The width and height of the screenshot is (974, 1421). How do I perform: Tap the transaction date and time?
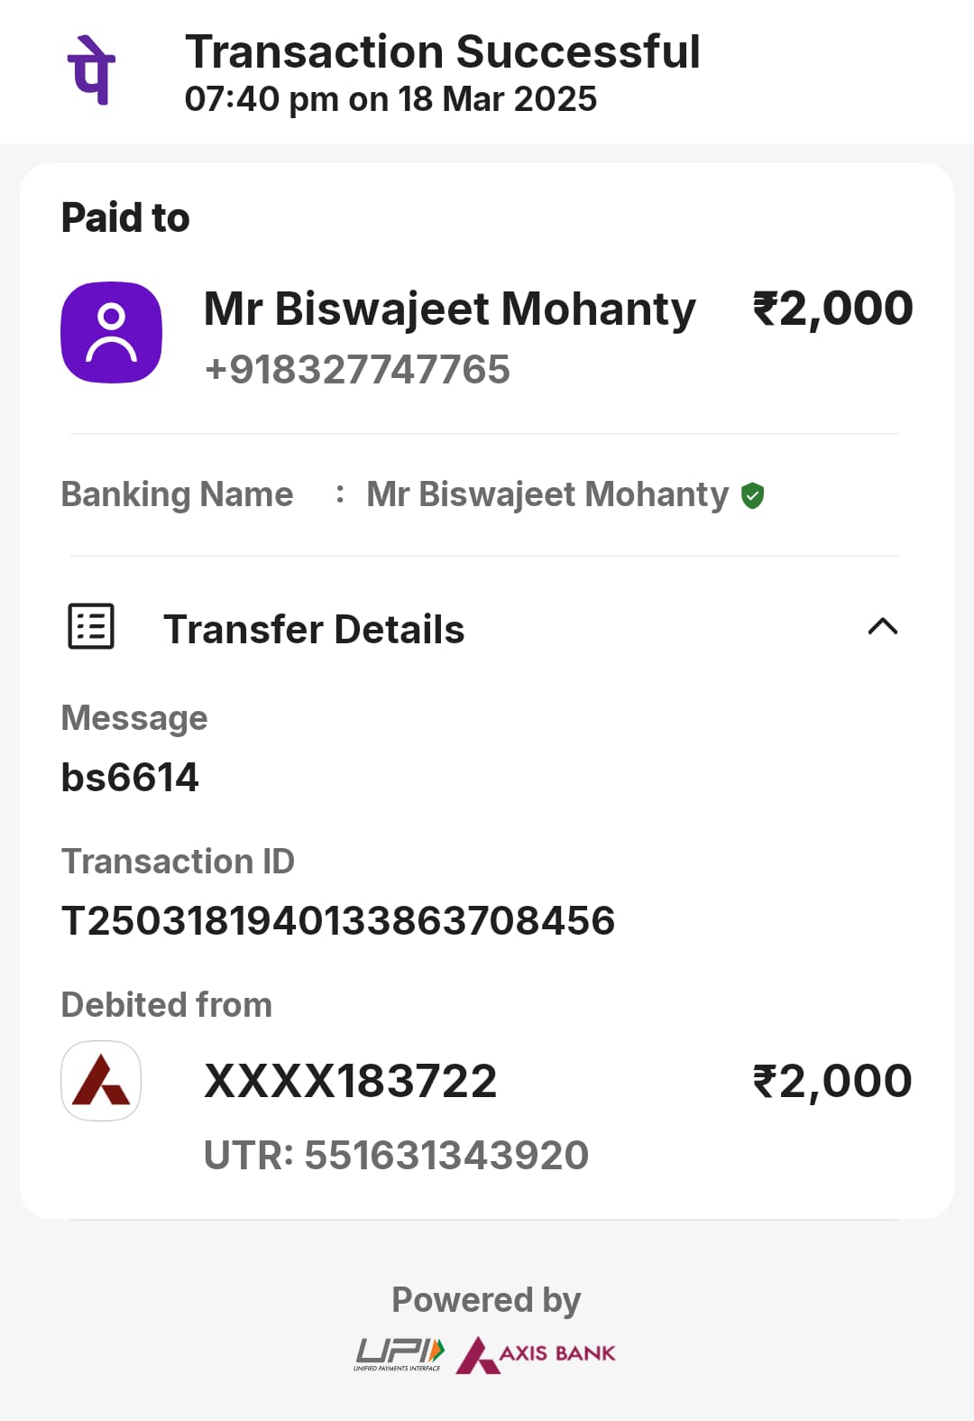tap(391, 99)
